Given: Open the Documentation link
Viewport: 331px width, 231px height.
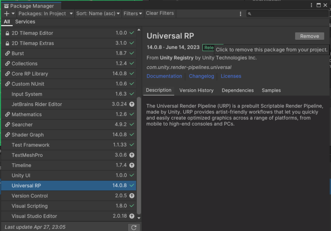Looking at the screenshot, I should coord(164,76).
